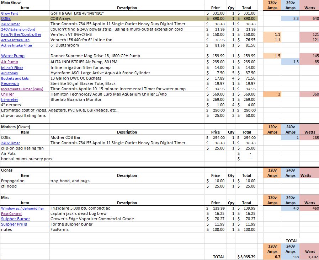Viewport: 319px width, 260px height.
Task: Select the 'bonsai mums nursery pots' cell
Action: click(x=27, y=159)
